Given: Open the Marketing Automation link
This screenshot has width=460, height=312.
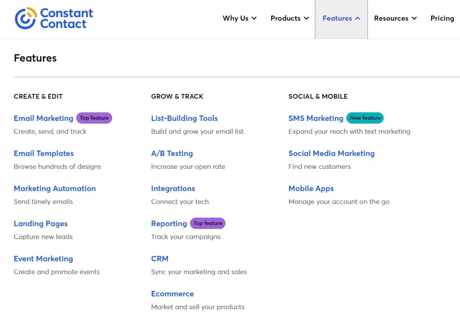Looking at the screenshot, I should (55, 188).
